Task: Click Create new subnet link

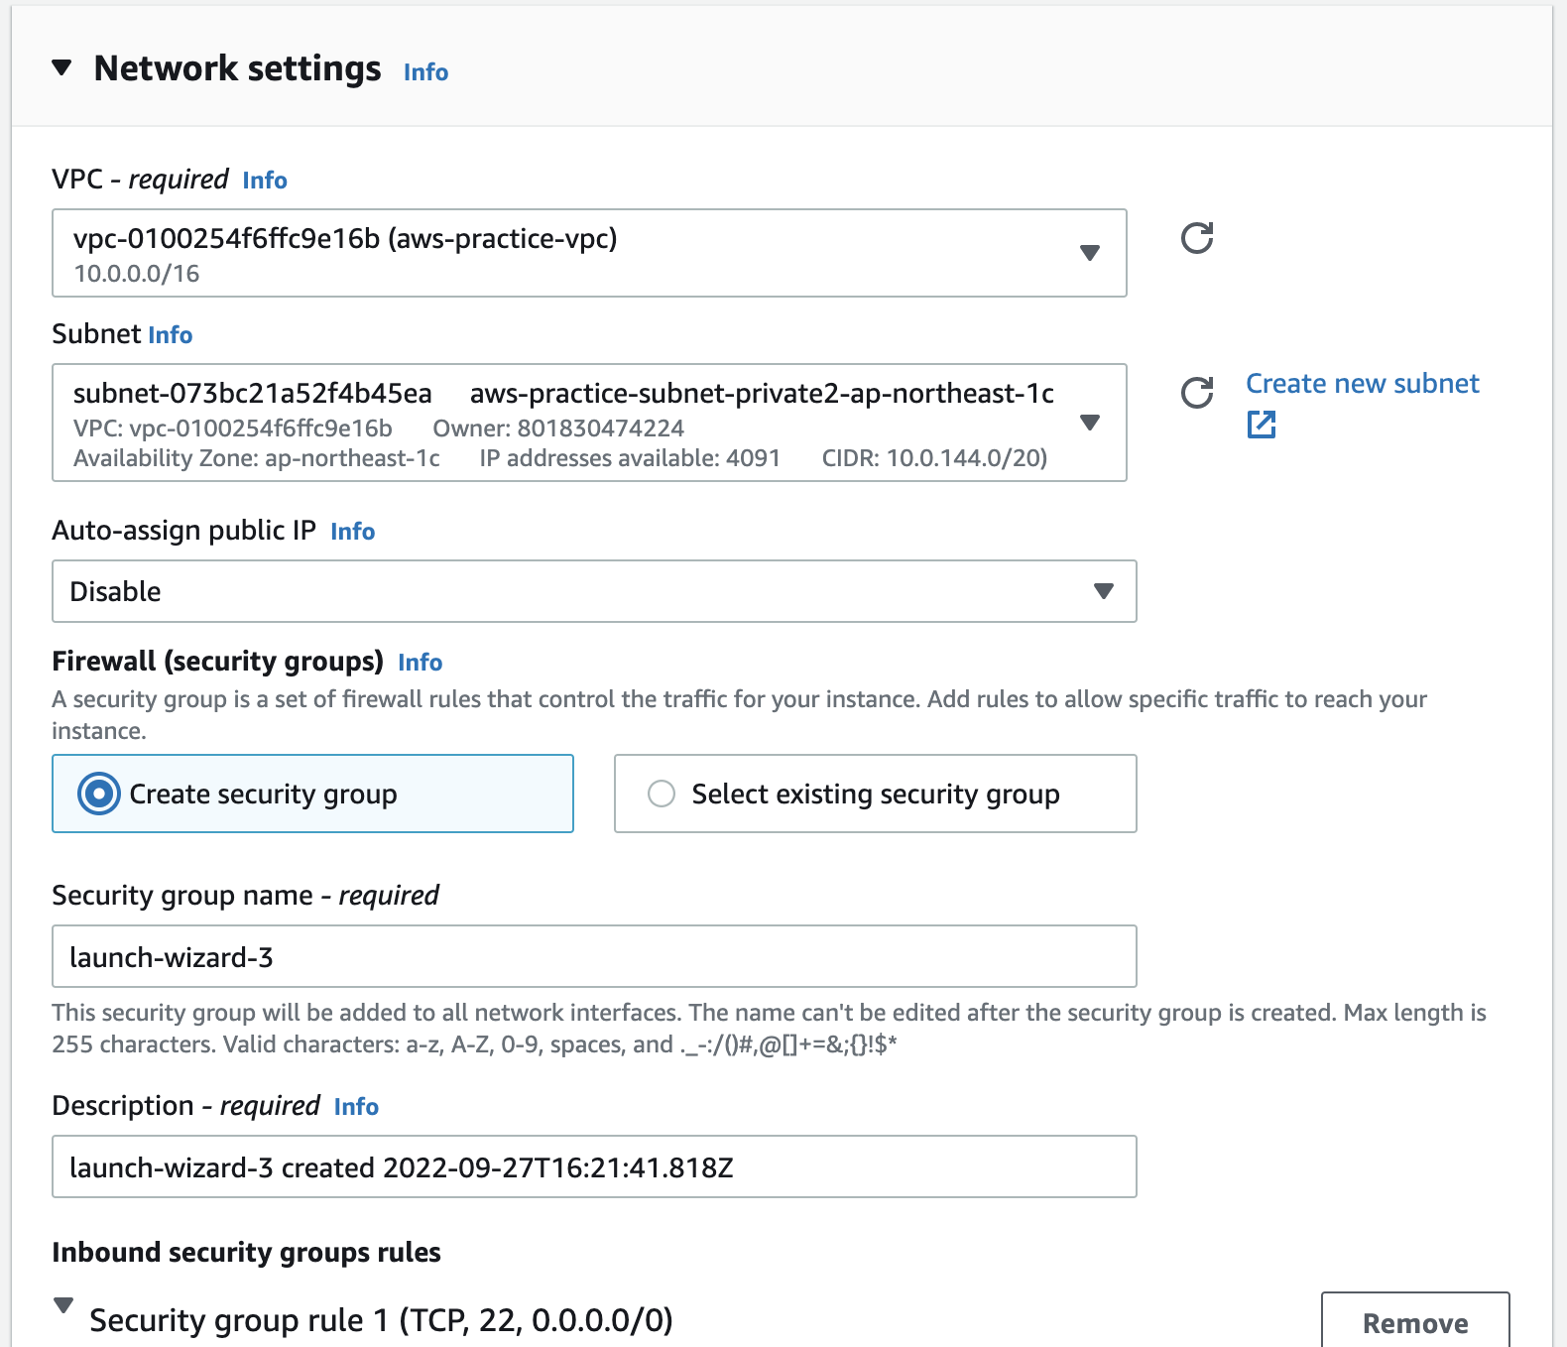Action: point(1362,384)
